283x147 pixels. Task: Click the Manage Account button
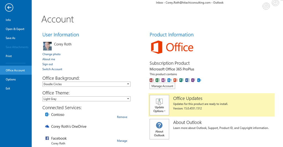(x=162, y=86)
